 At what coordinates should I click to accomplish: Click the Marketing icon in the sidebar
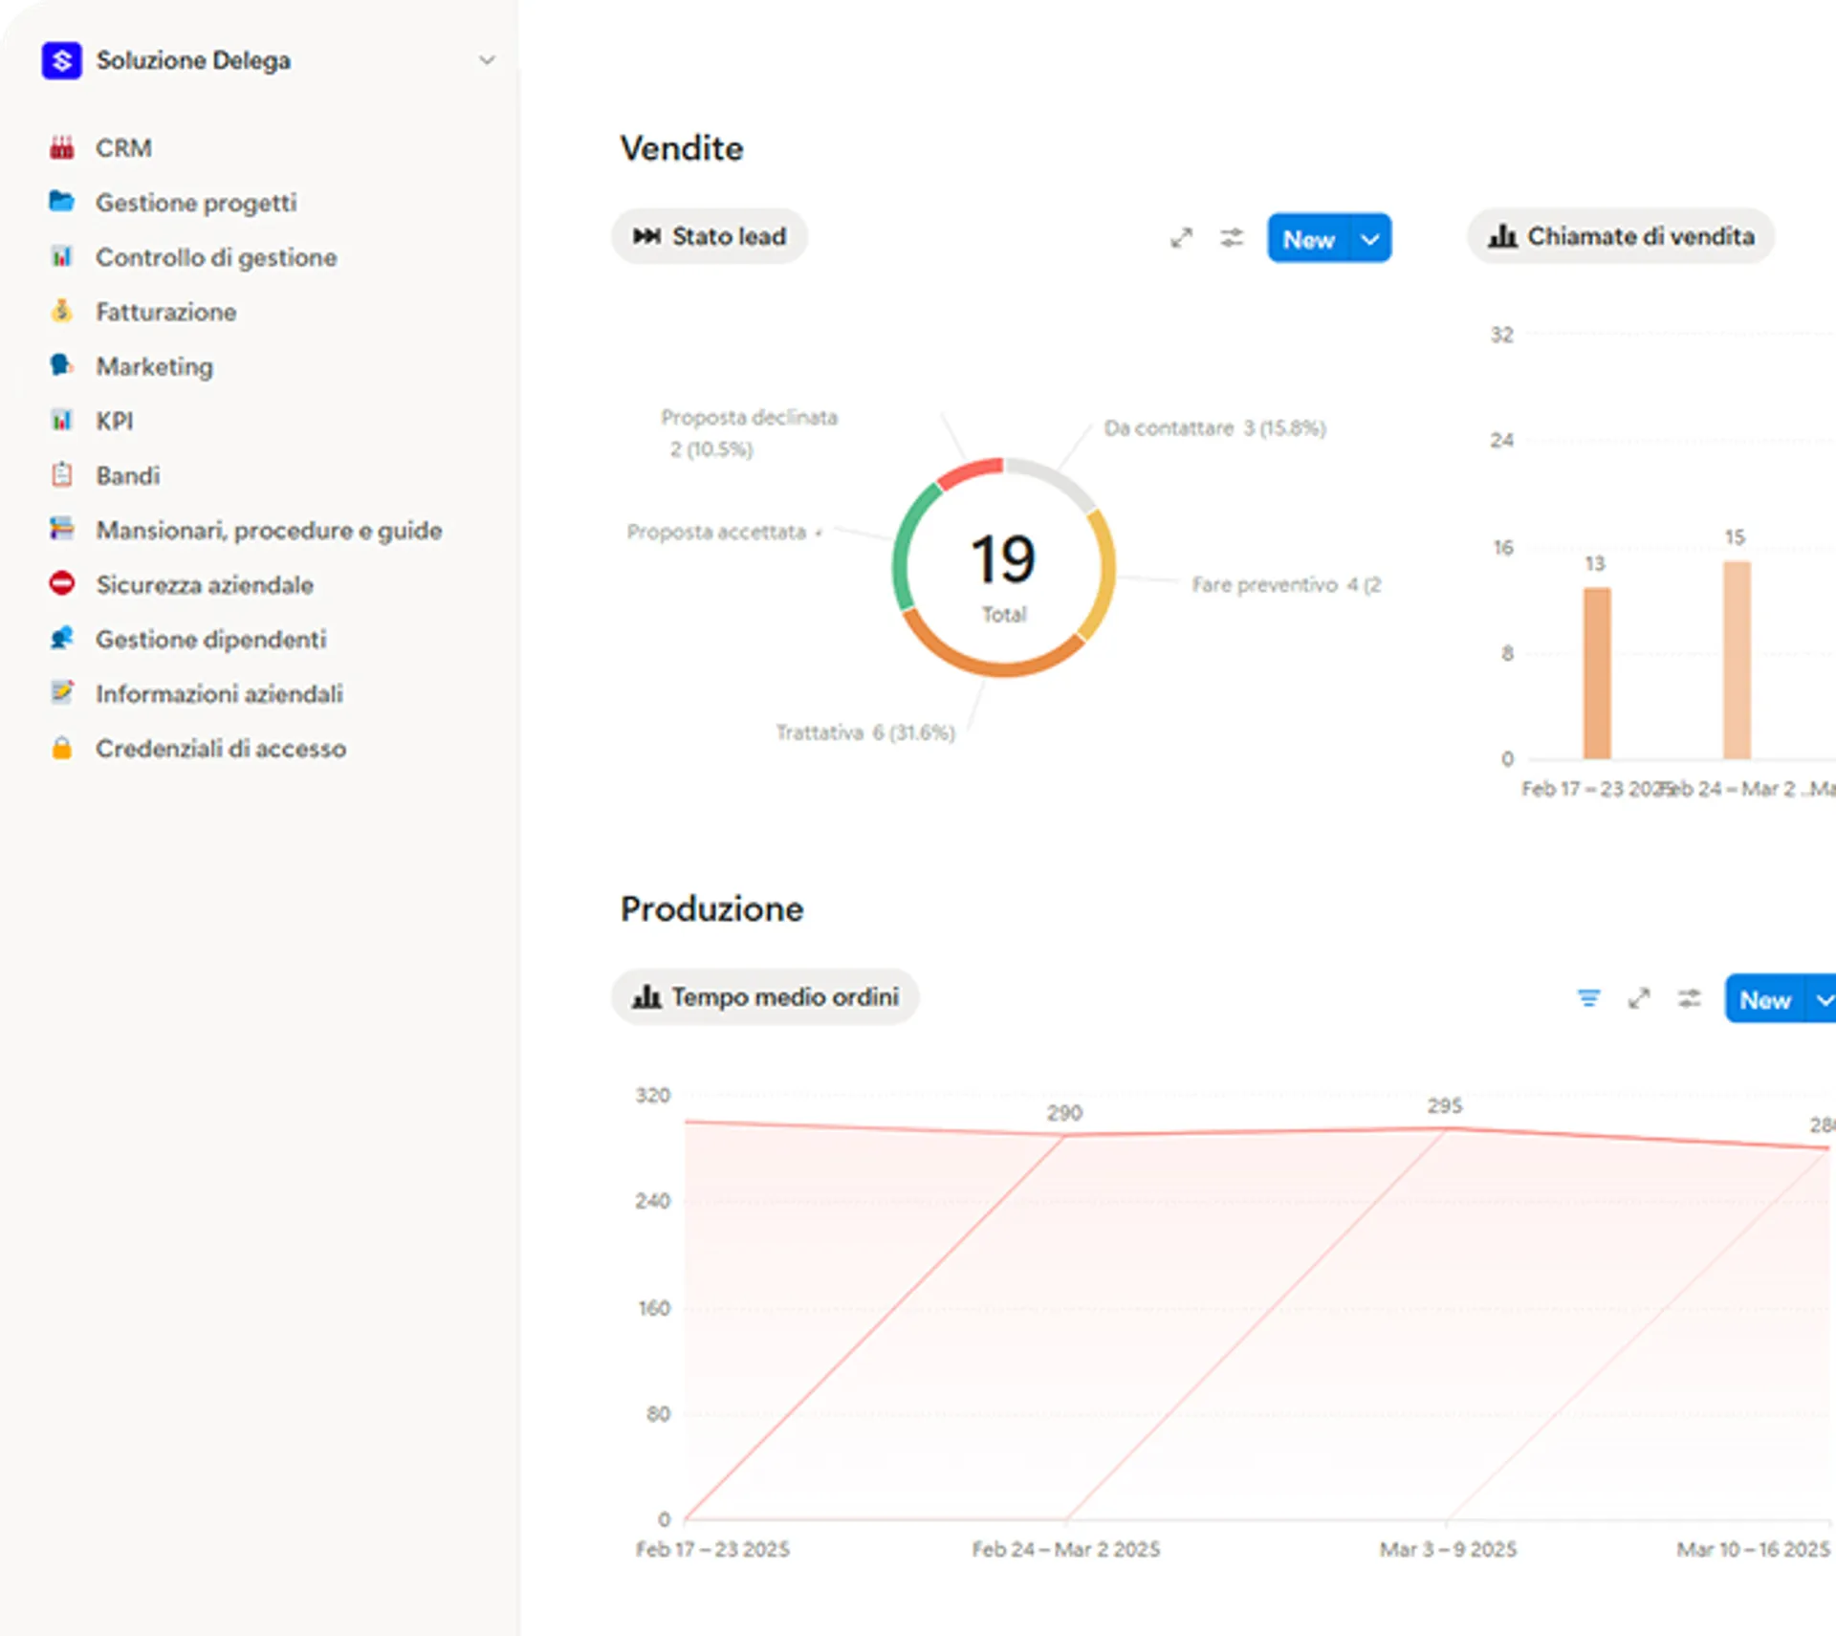(x=61, y=365)
